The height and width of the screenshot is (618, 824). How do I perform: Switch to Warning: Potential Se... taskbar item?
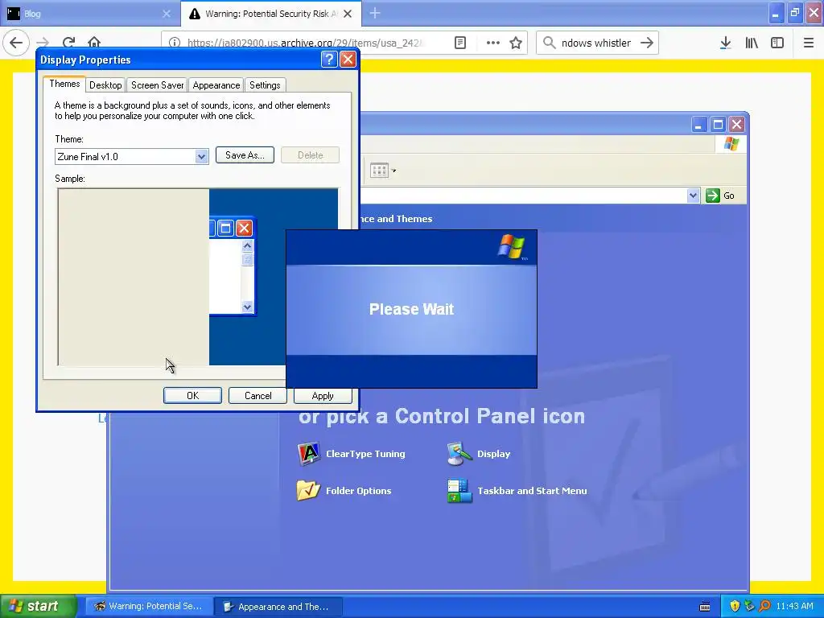click(x=150, y=607)
